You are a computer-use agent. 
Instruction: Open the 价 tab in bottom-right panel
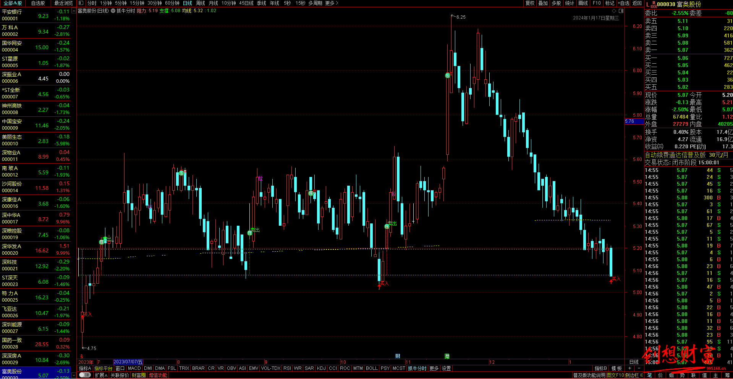pyautogui.click(x=660, y=376)
